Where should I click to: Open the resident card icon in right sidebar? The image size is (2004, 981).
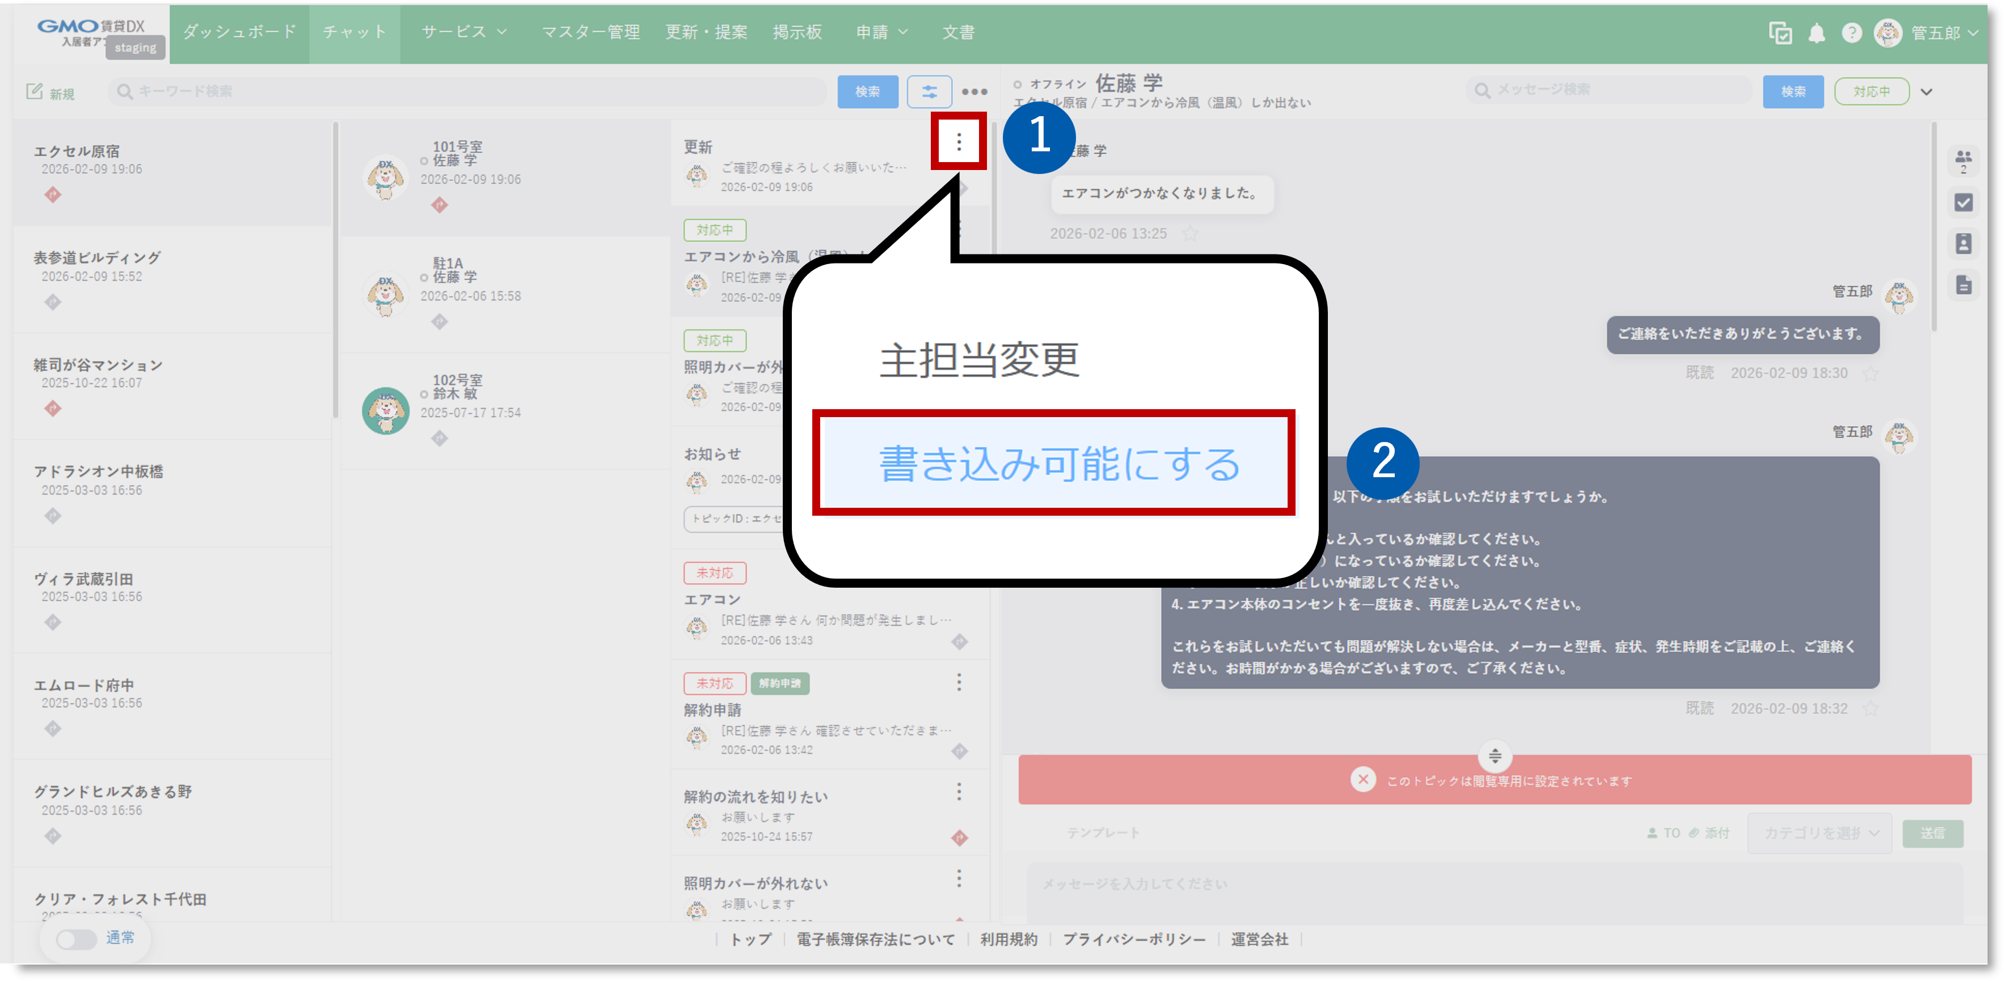click(1964, 243)
